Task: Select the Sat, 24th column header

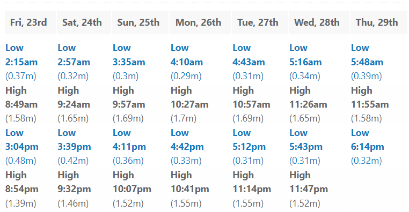Action: click(x=84, y=22)
